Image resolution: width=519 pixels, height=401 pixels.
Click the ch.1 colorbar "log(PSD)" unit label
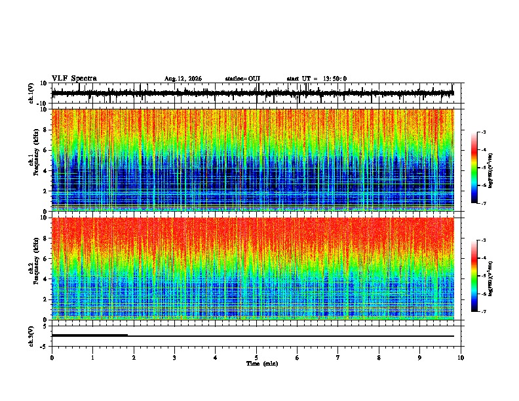click(490, 170)
